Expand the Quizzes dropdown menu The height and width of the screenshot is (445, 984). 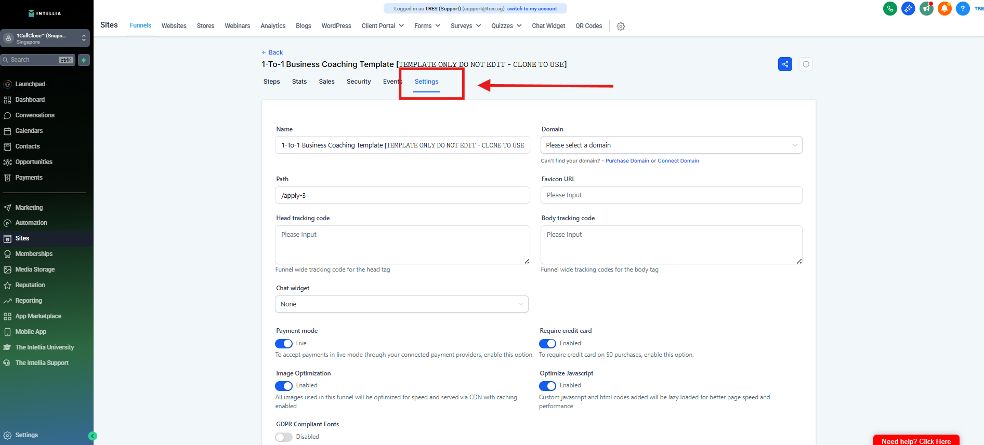[506, 26]
